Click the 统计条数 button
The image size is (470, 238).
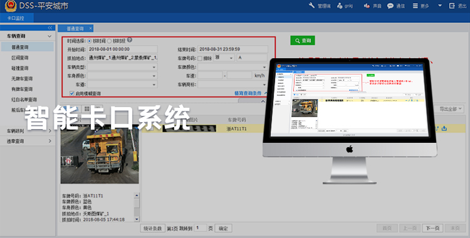pos(152,229)
